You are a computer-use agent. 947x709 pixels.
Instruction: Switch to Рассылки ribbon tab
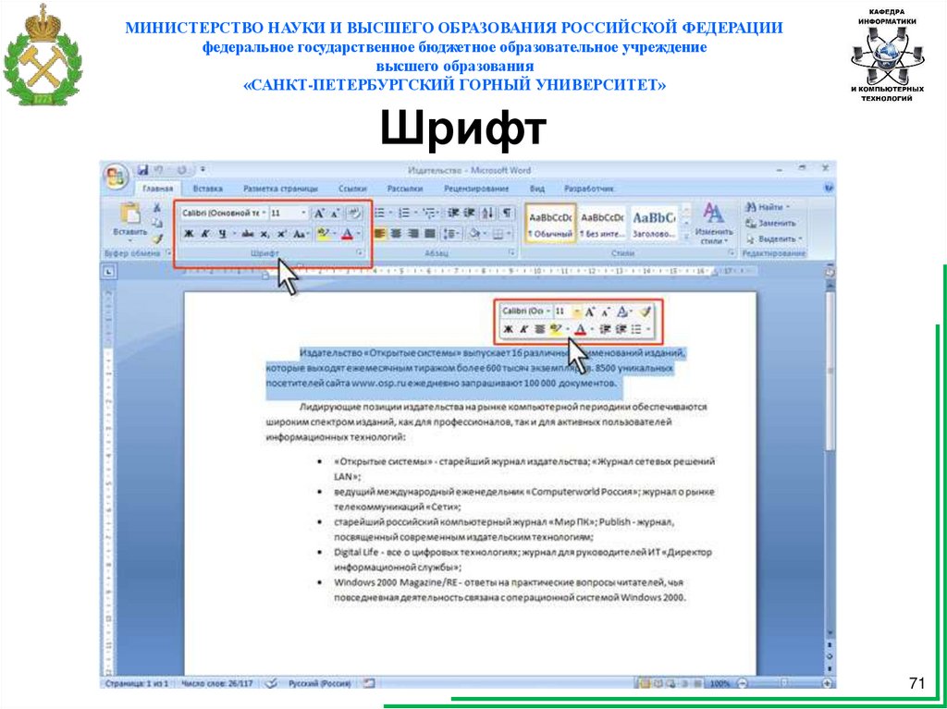pyautogui.click(x=405, y=189)
